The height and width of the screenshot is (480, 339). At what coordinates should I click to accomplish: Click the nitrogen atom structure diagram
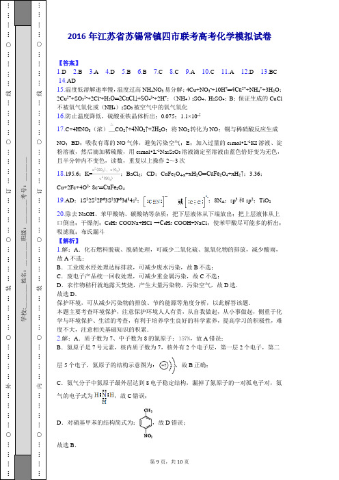point(168,365)
